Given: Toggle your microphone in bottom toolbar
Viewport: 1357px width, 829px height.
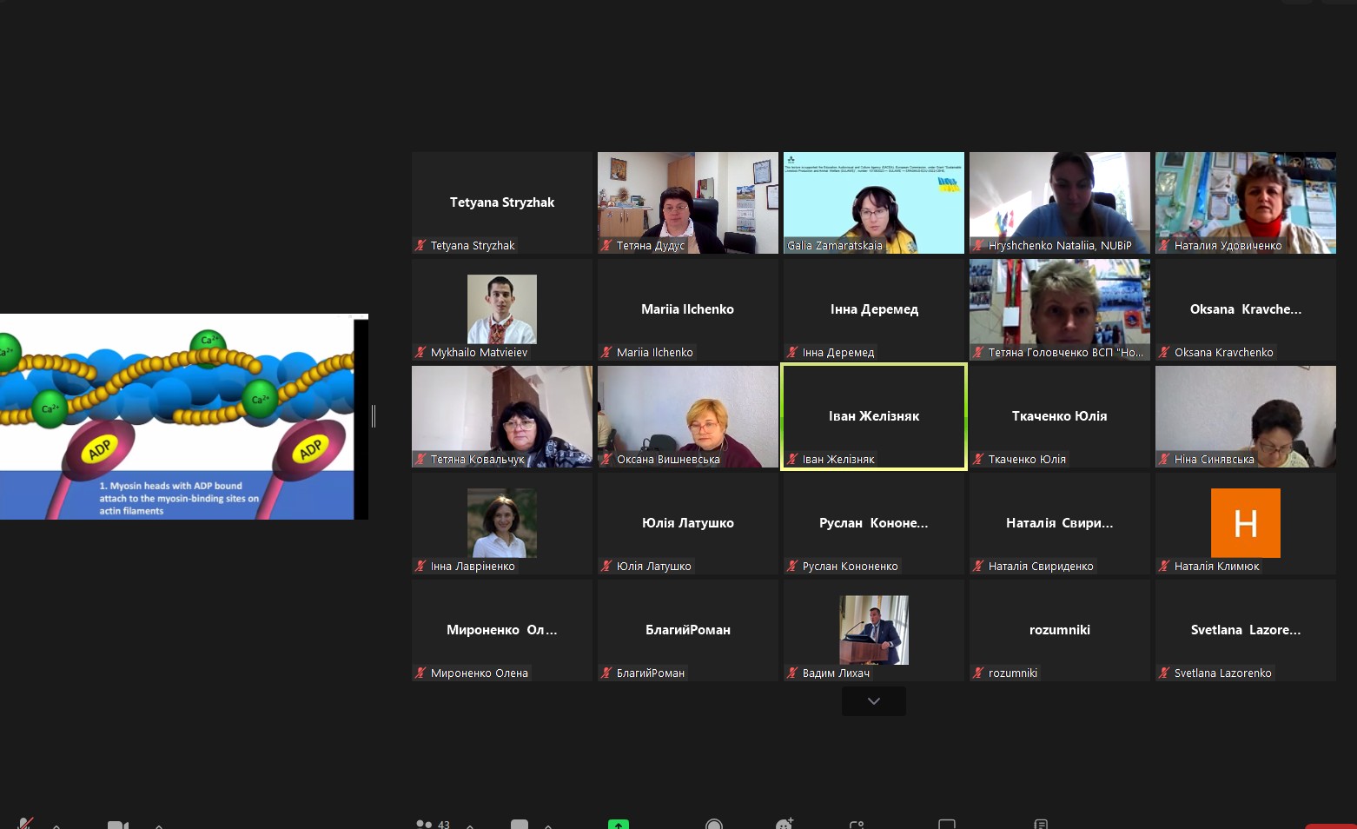Looking at the screenshot, I should click(x=26, y=823).
